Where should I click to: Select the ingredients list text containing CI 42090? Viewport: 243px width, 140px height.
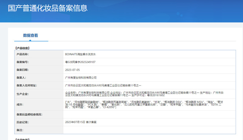[144, 105]
